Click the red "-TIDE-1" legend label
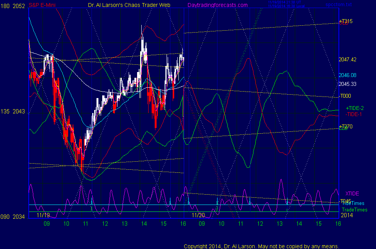 pyautogui.click(x=353, y=115)
